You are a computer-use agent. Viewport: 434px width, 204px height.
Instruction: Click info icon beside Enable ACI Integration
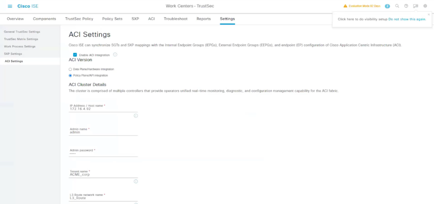pos(115,55)
